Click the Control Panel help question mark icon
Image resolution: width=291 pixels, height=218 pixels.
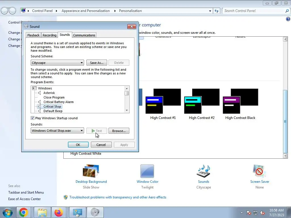point(288,19)
